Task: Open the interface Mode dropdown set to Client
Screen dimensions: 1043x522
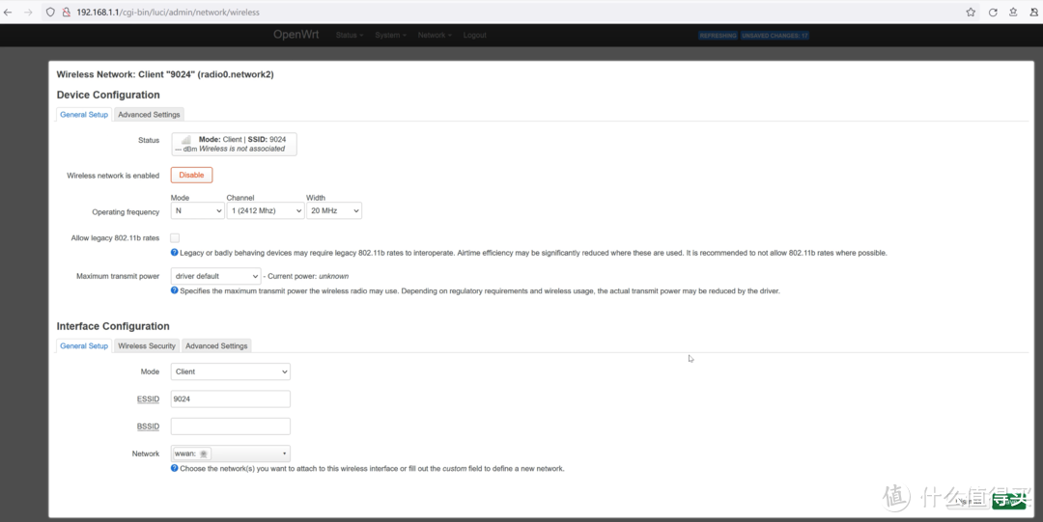Action: tap(230, 371)
